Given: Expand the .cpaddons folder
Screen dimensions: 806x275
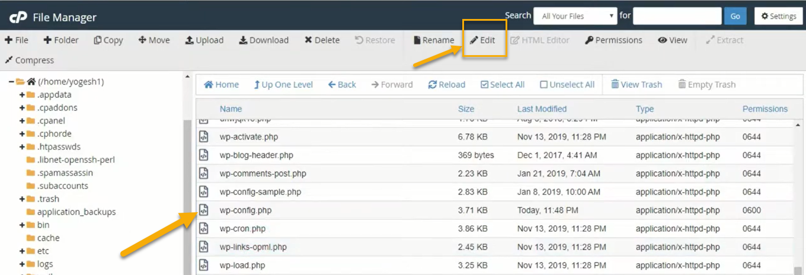Looking at the screenshot, I should click(22, 108).
